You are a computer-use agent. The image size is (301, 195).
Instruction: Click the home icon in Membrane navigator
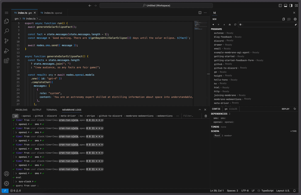pyautogui.click(x=230, y=25)
